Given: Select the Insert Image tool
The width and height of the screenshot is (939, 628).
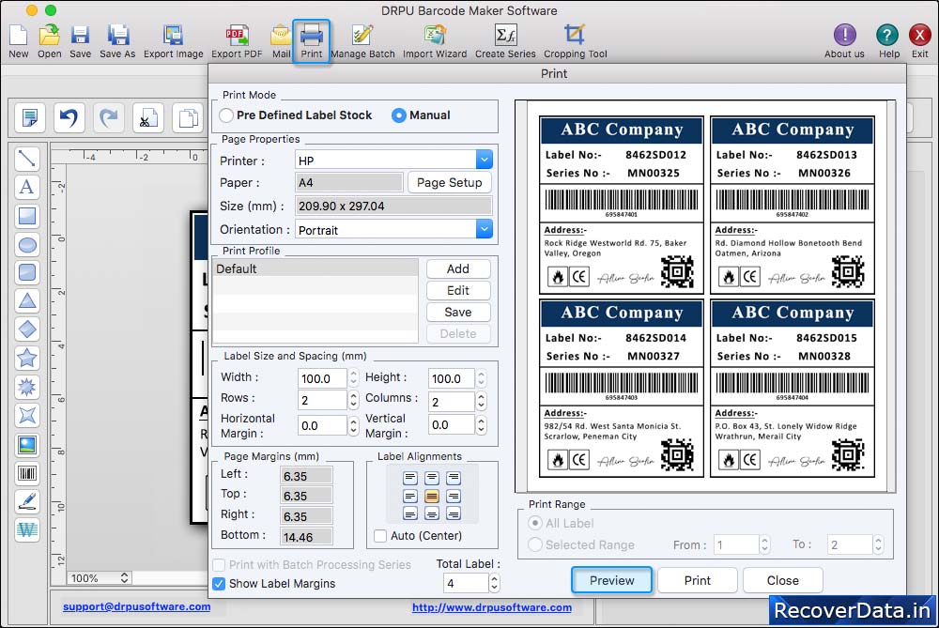Looking at the screenshot, I should (27, 444).
